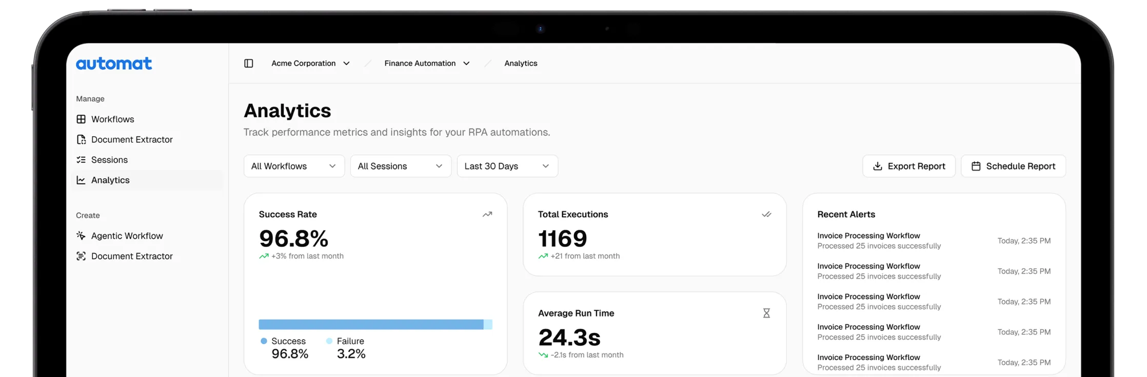Click green down arrow beside -2.1s from last month

pos(543,355)
